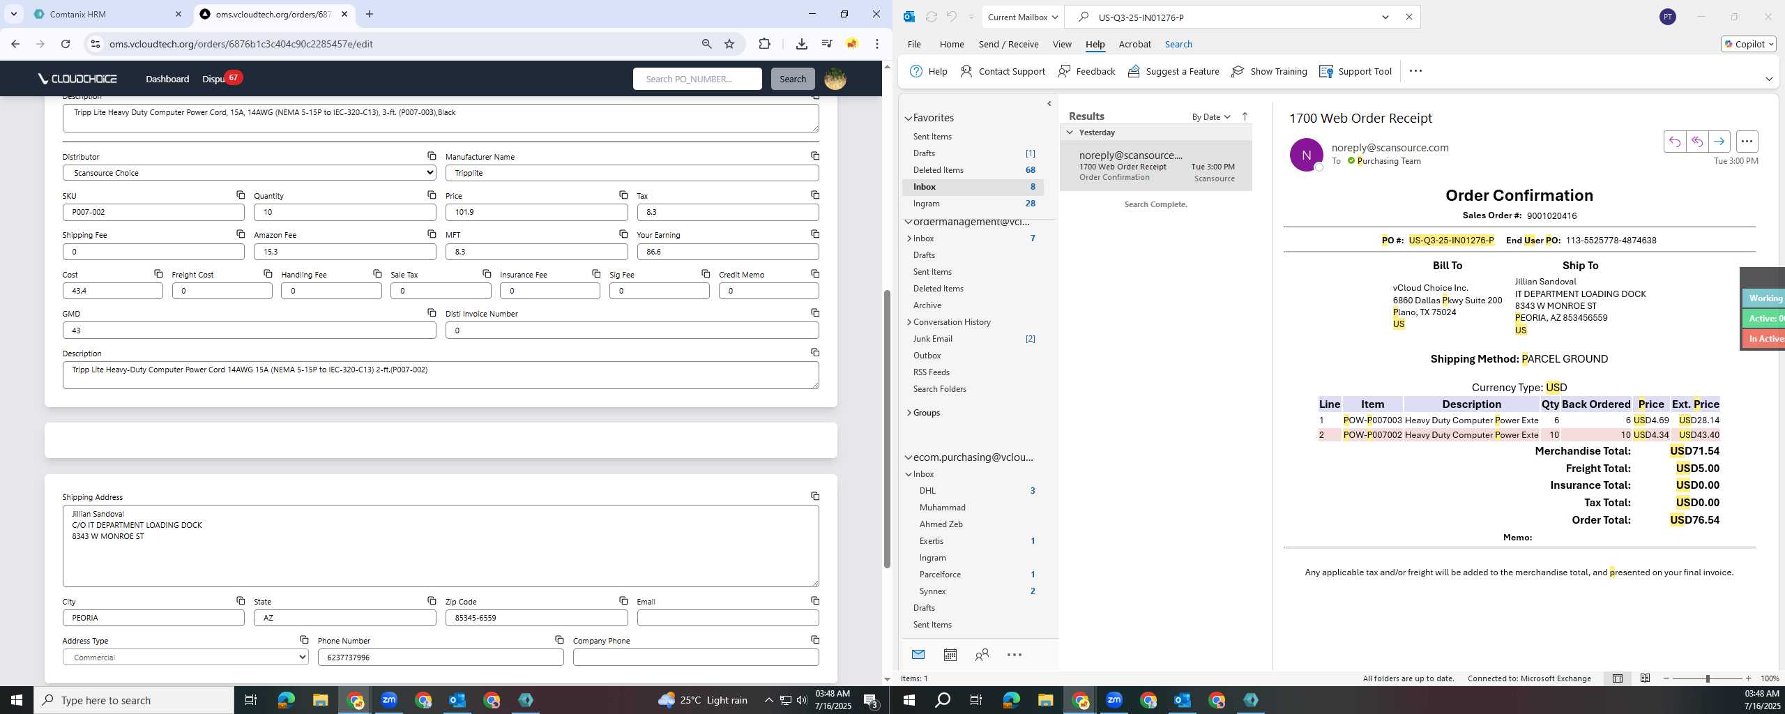Switch to Comtanix HRM browser tab

107,14
